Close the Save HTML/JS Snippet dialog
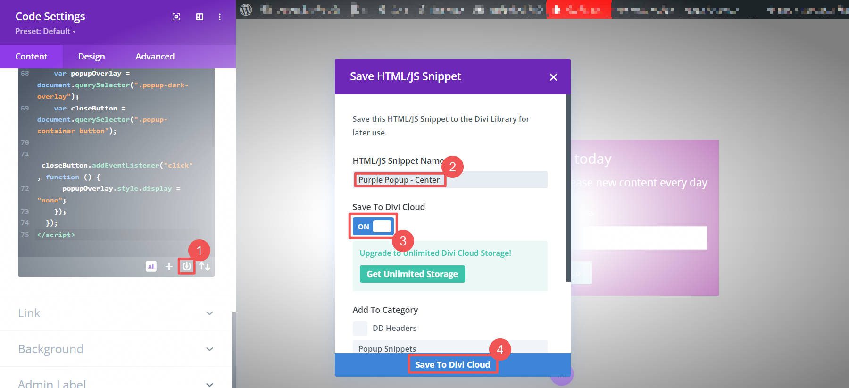This screenshot has width=849, height=388. click(x=553, y=77)
